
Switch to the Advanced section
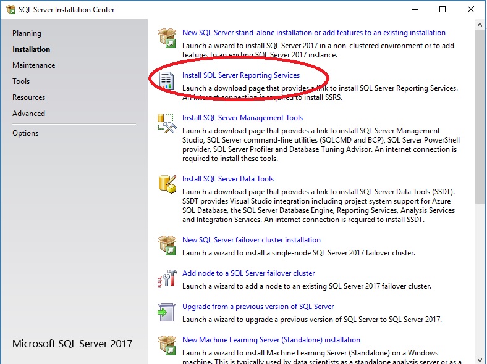[28, 114]
